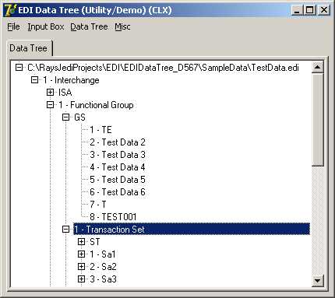
Task: Select the highlighted '1 - Transaction Set' row
Action: click(192, 230)
